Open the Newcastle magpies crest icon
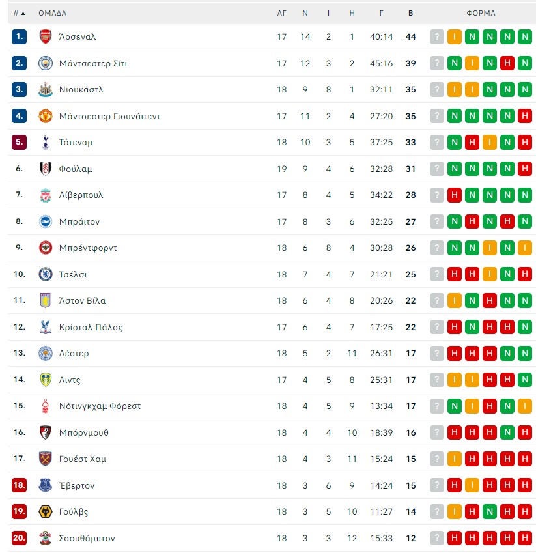Image resolution: width=536 pixels, height=553 pixels. (x=45, y=90)
